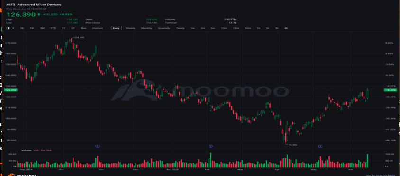Select the YTD time range
The image size is (400, 176).
53,28
